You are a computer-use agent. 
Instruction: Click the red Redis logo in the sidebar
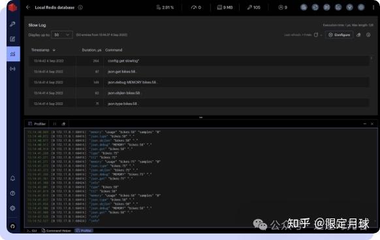click(x=12, y=7)
